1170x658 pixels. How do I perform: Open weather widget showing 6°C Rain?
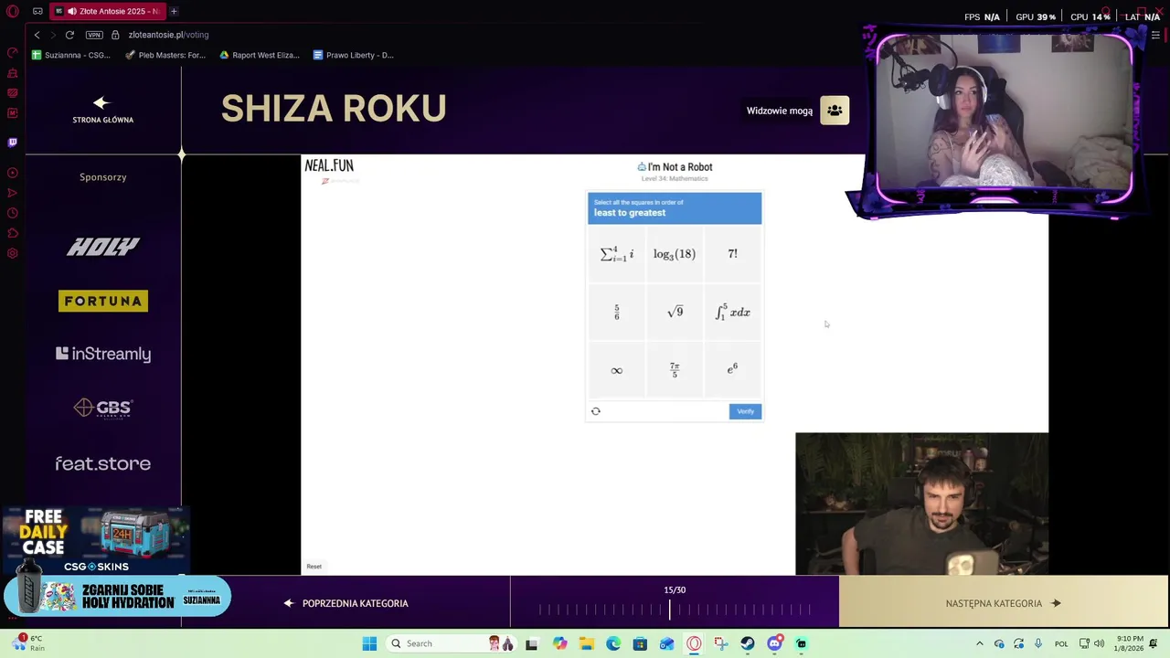pos(27,643)
